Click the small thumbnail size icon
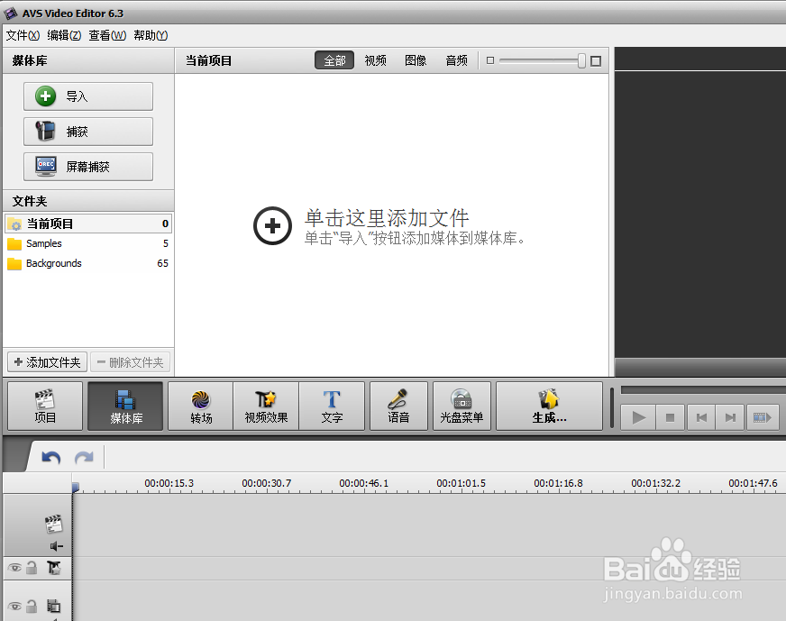 click(x=490, y=60)
